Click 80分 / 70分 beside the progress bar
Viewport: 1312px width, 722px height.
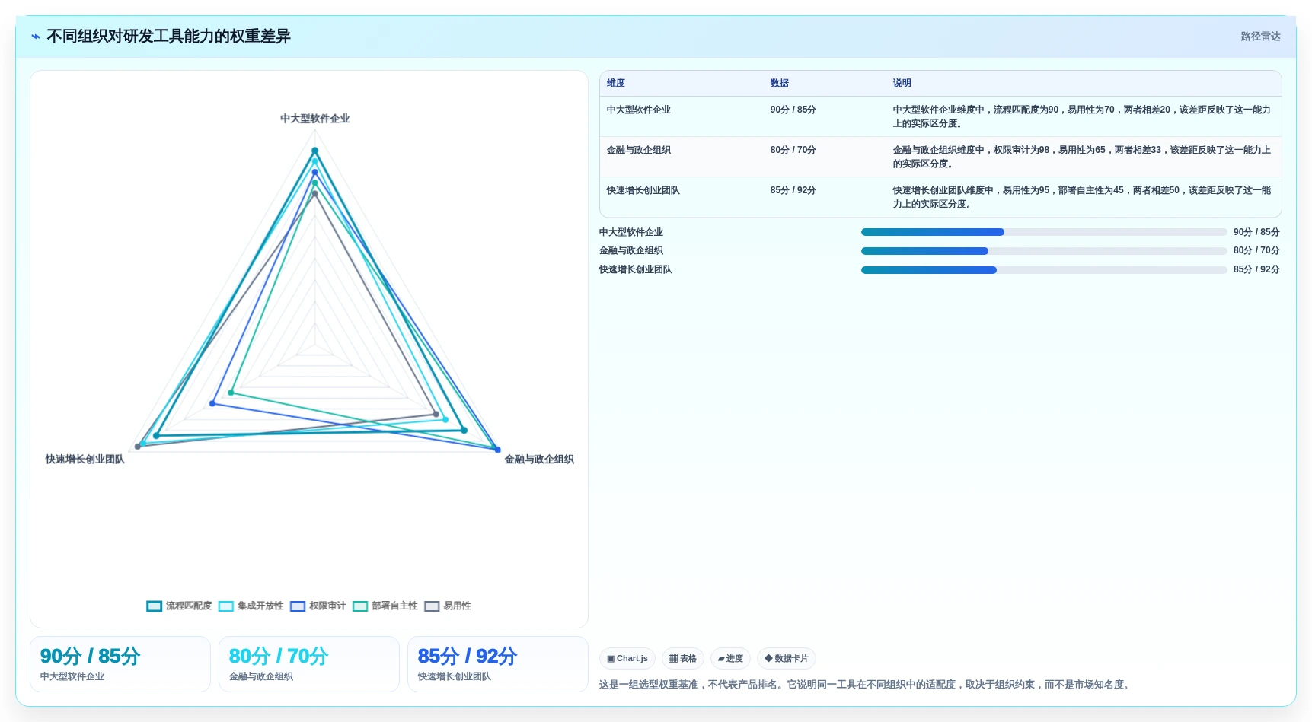point(1256,250)
